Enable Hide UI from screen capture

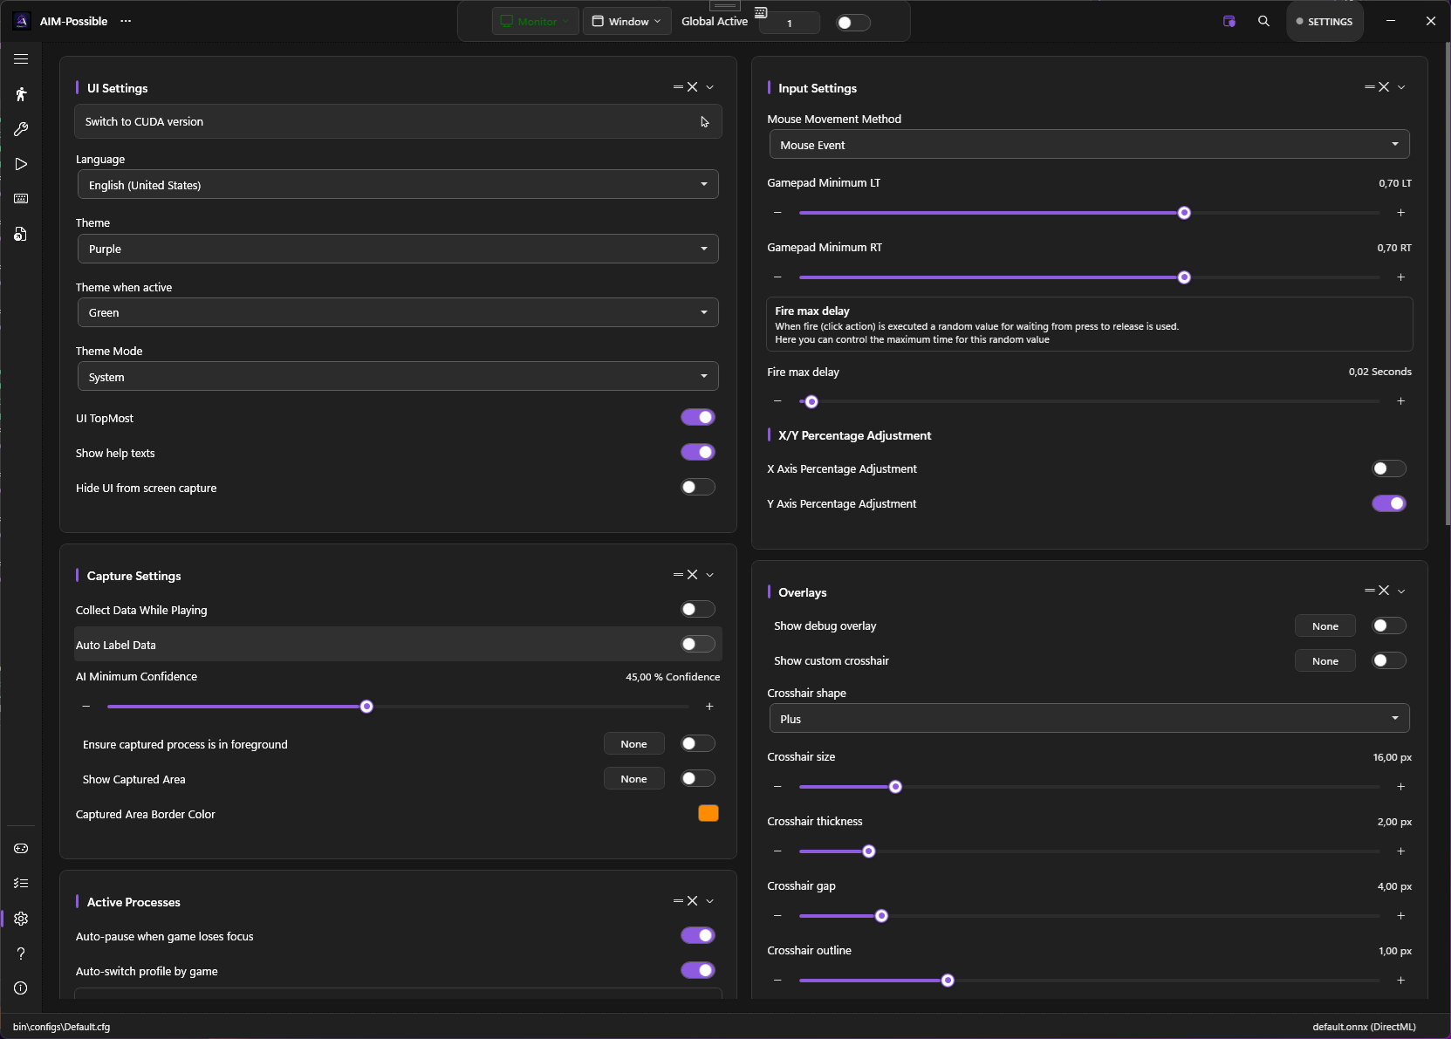[698, 488]
